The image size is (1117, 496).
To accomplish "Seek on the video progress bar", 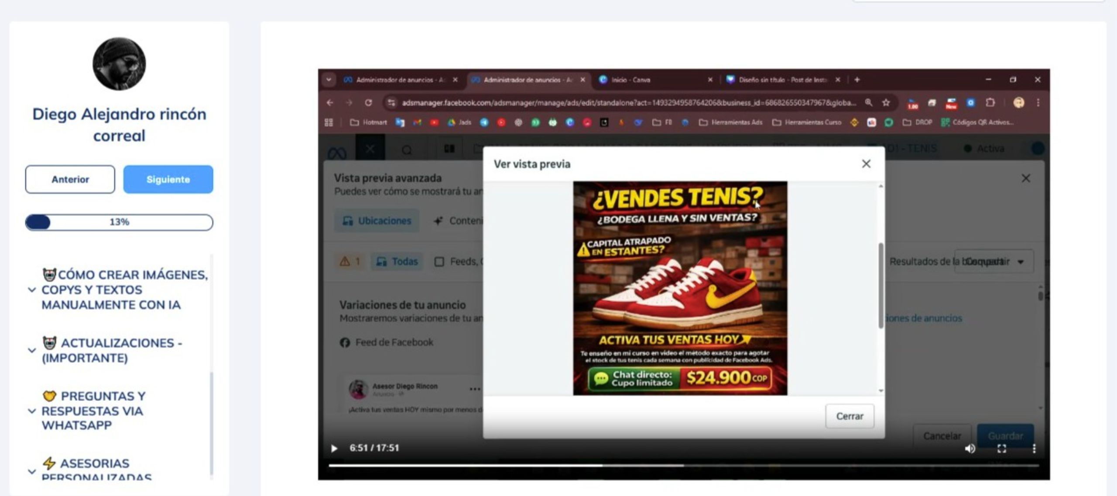I will coord(684,465).
